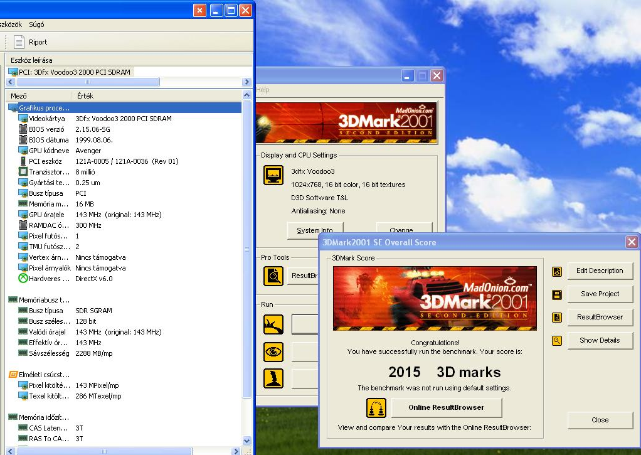
Task: Select the Texel kitöltés value '286 MTexel/mp'
Action: click(x=98, y=395)
